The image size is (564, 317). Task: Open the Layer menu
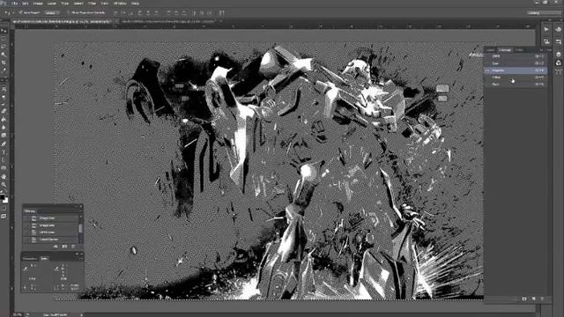point(52,4)
